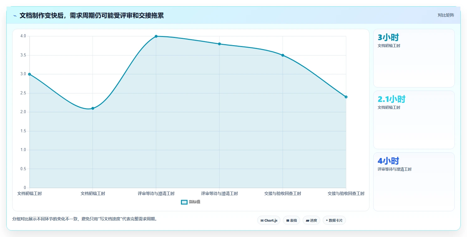Click the 数据卡片 chip
The height and width of the screenshot is (237, 467).
pos(334,220)
